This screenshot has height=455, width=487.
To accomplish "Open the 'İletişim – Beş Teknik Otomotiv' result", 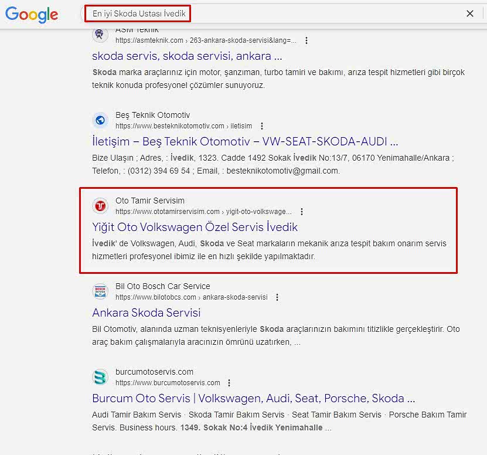I will point(245,141).
